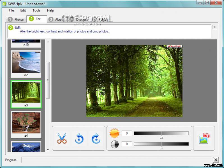Rotate photo clockwise with right arrow

pyautogui.click(x=96, y=138)
